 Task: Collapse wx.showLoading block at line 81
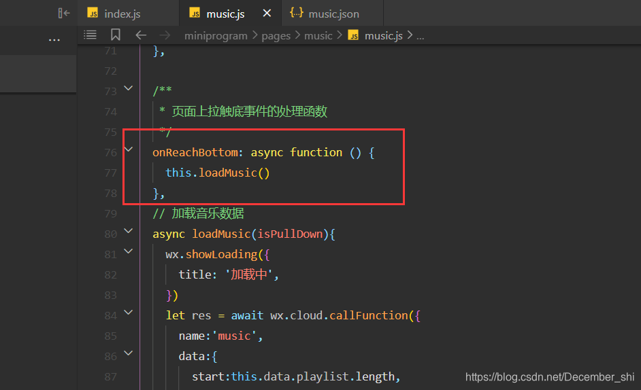pos(129,251)
